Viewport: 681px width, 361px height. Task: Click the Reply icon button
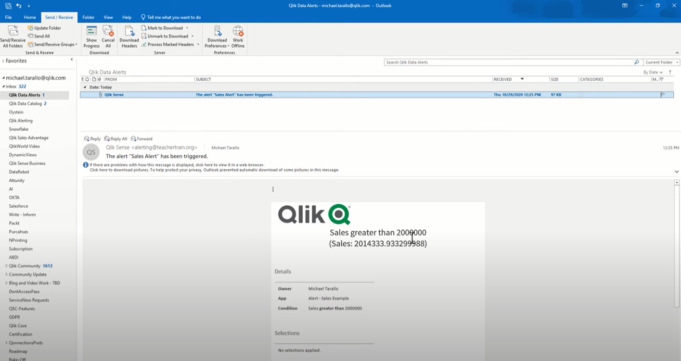pyautogui.click(x=92, y=138)
